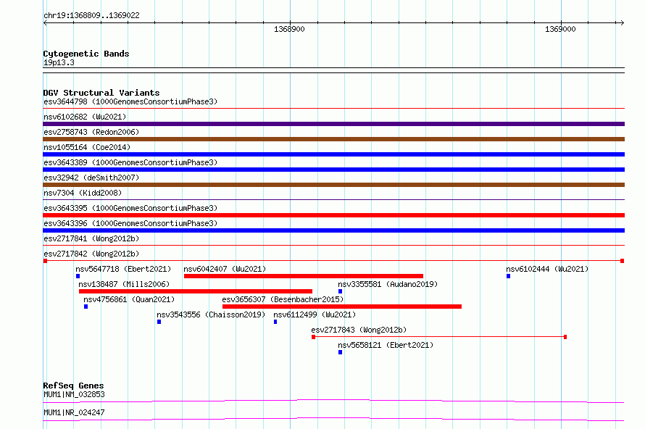Select the blue esv3643396 variant bar
This screenshot has height=429, width=645.
point(333,230)
